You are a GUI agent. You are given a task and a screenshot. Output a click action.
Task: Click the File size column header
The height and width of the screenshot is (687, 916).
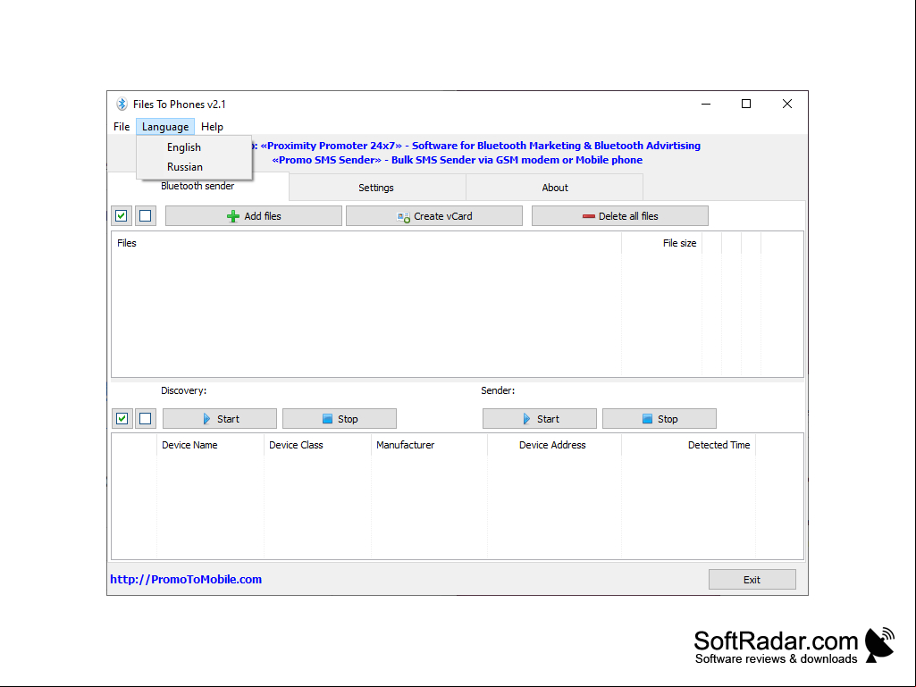click(x=662, y=243)
